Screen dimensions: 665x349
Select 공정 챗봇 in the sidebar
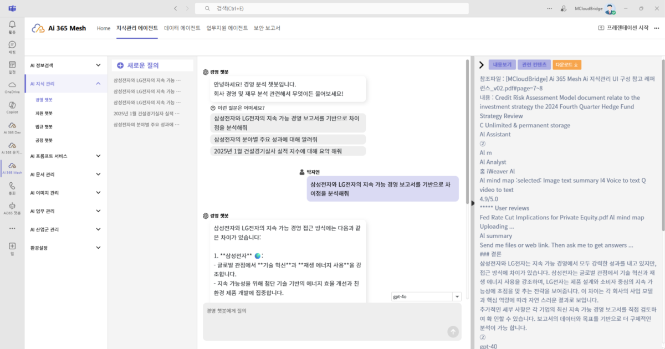pyautogui.click(x=44, y=140)
